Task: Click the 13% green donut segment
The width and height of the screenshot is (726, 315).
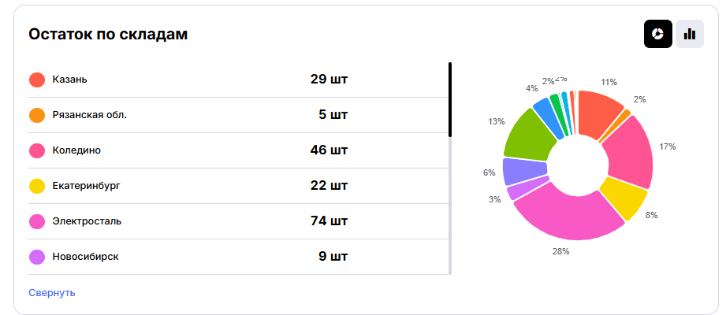Action: 531,135
